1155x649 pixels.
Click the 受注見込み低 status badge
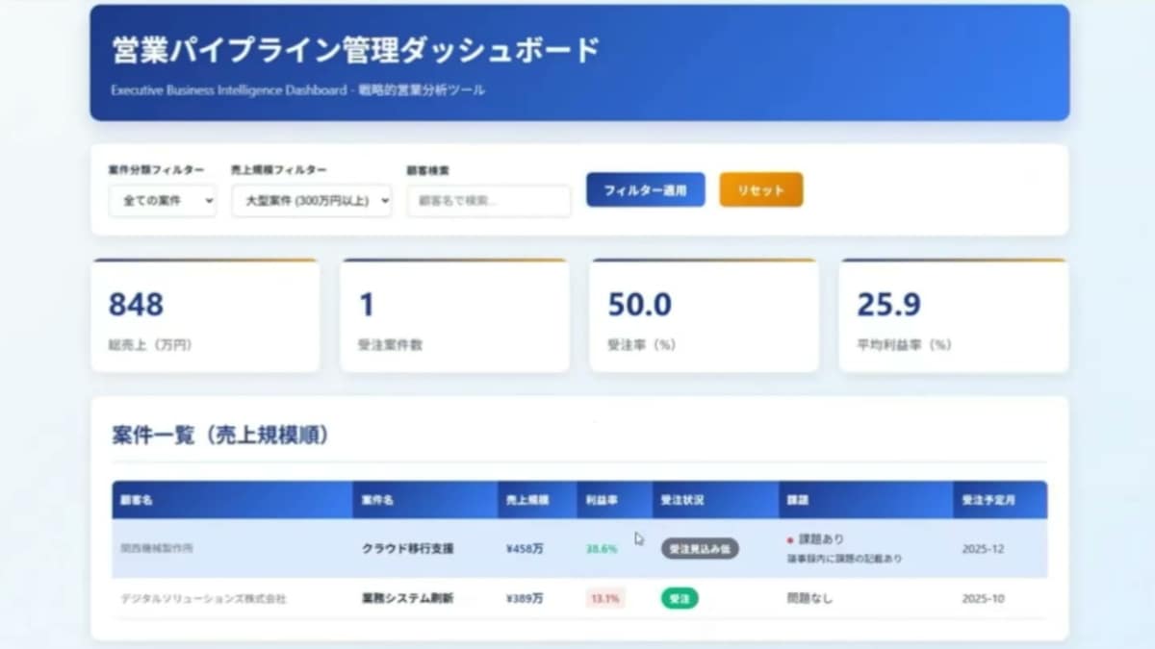tap(697, 548)
